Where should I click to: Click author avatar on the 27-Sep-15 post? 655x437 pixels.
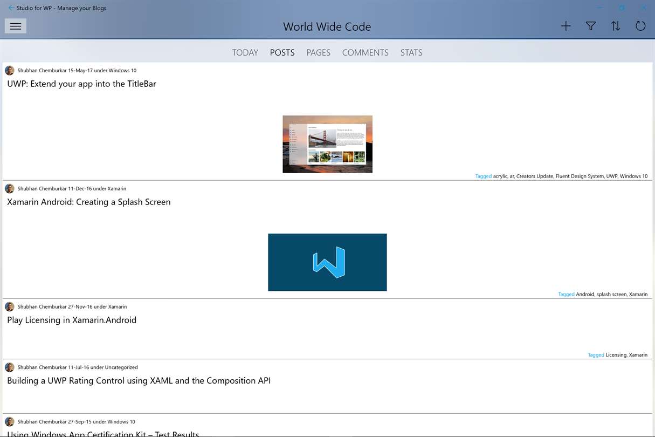[x=10, y=422]
